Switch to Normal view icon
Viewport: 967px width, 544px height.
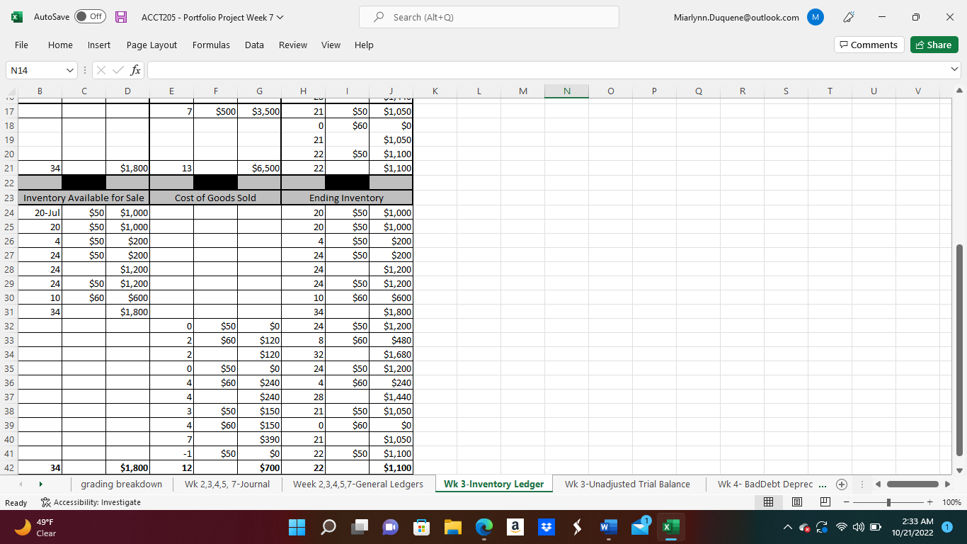click(768, 502)
